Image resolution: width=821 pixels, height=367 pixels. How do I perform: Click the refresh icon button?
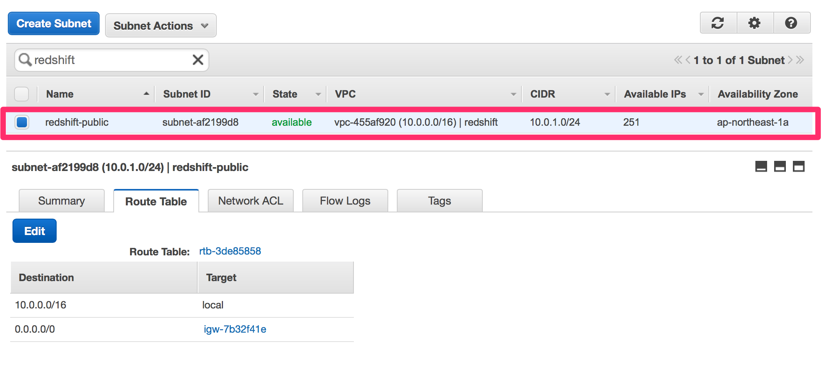tap(718, 23)
